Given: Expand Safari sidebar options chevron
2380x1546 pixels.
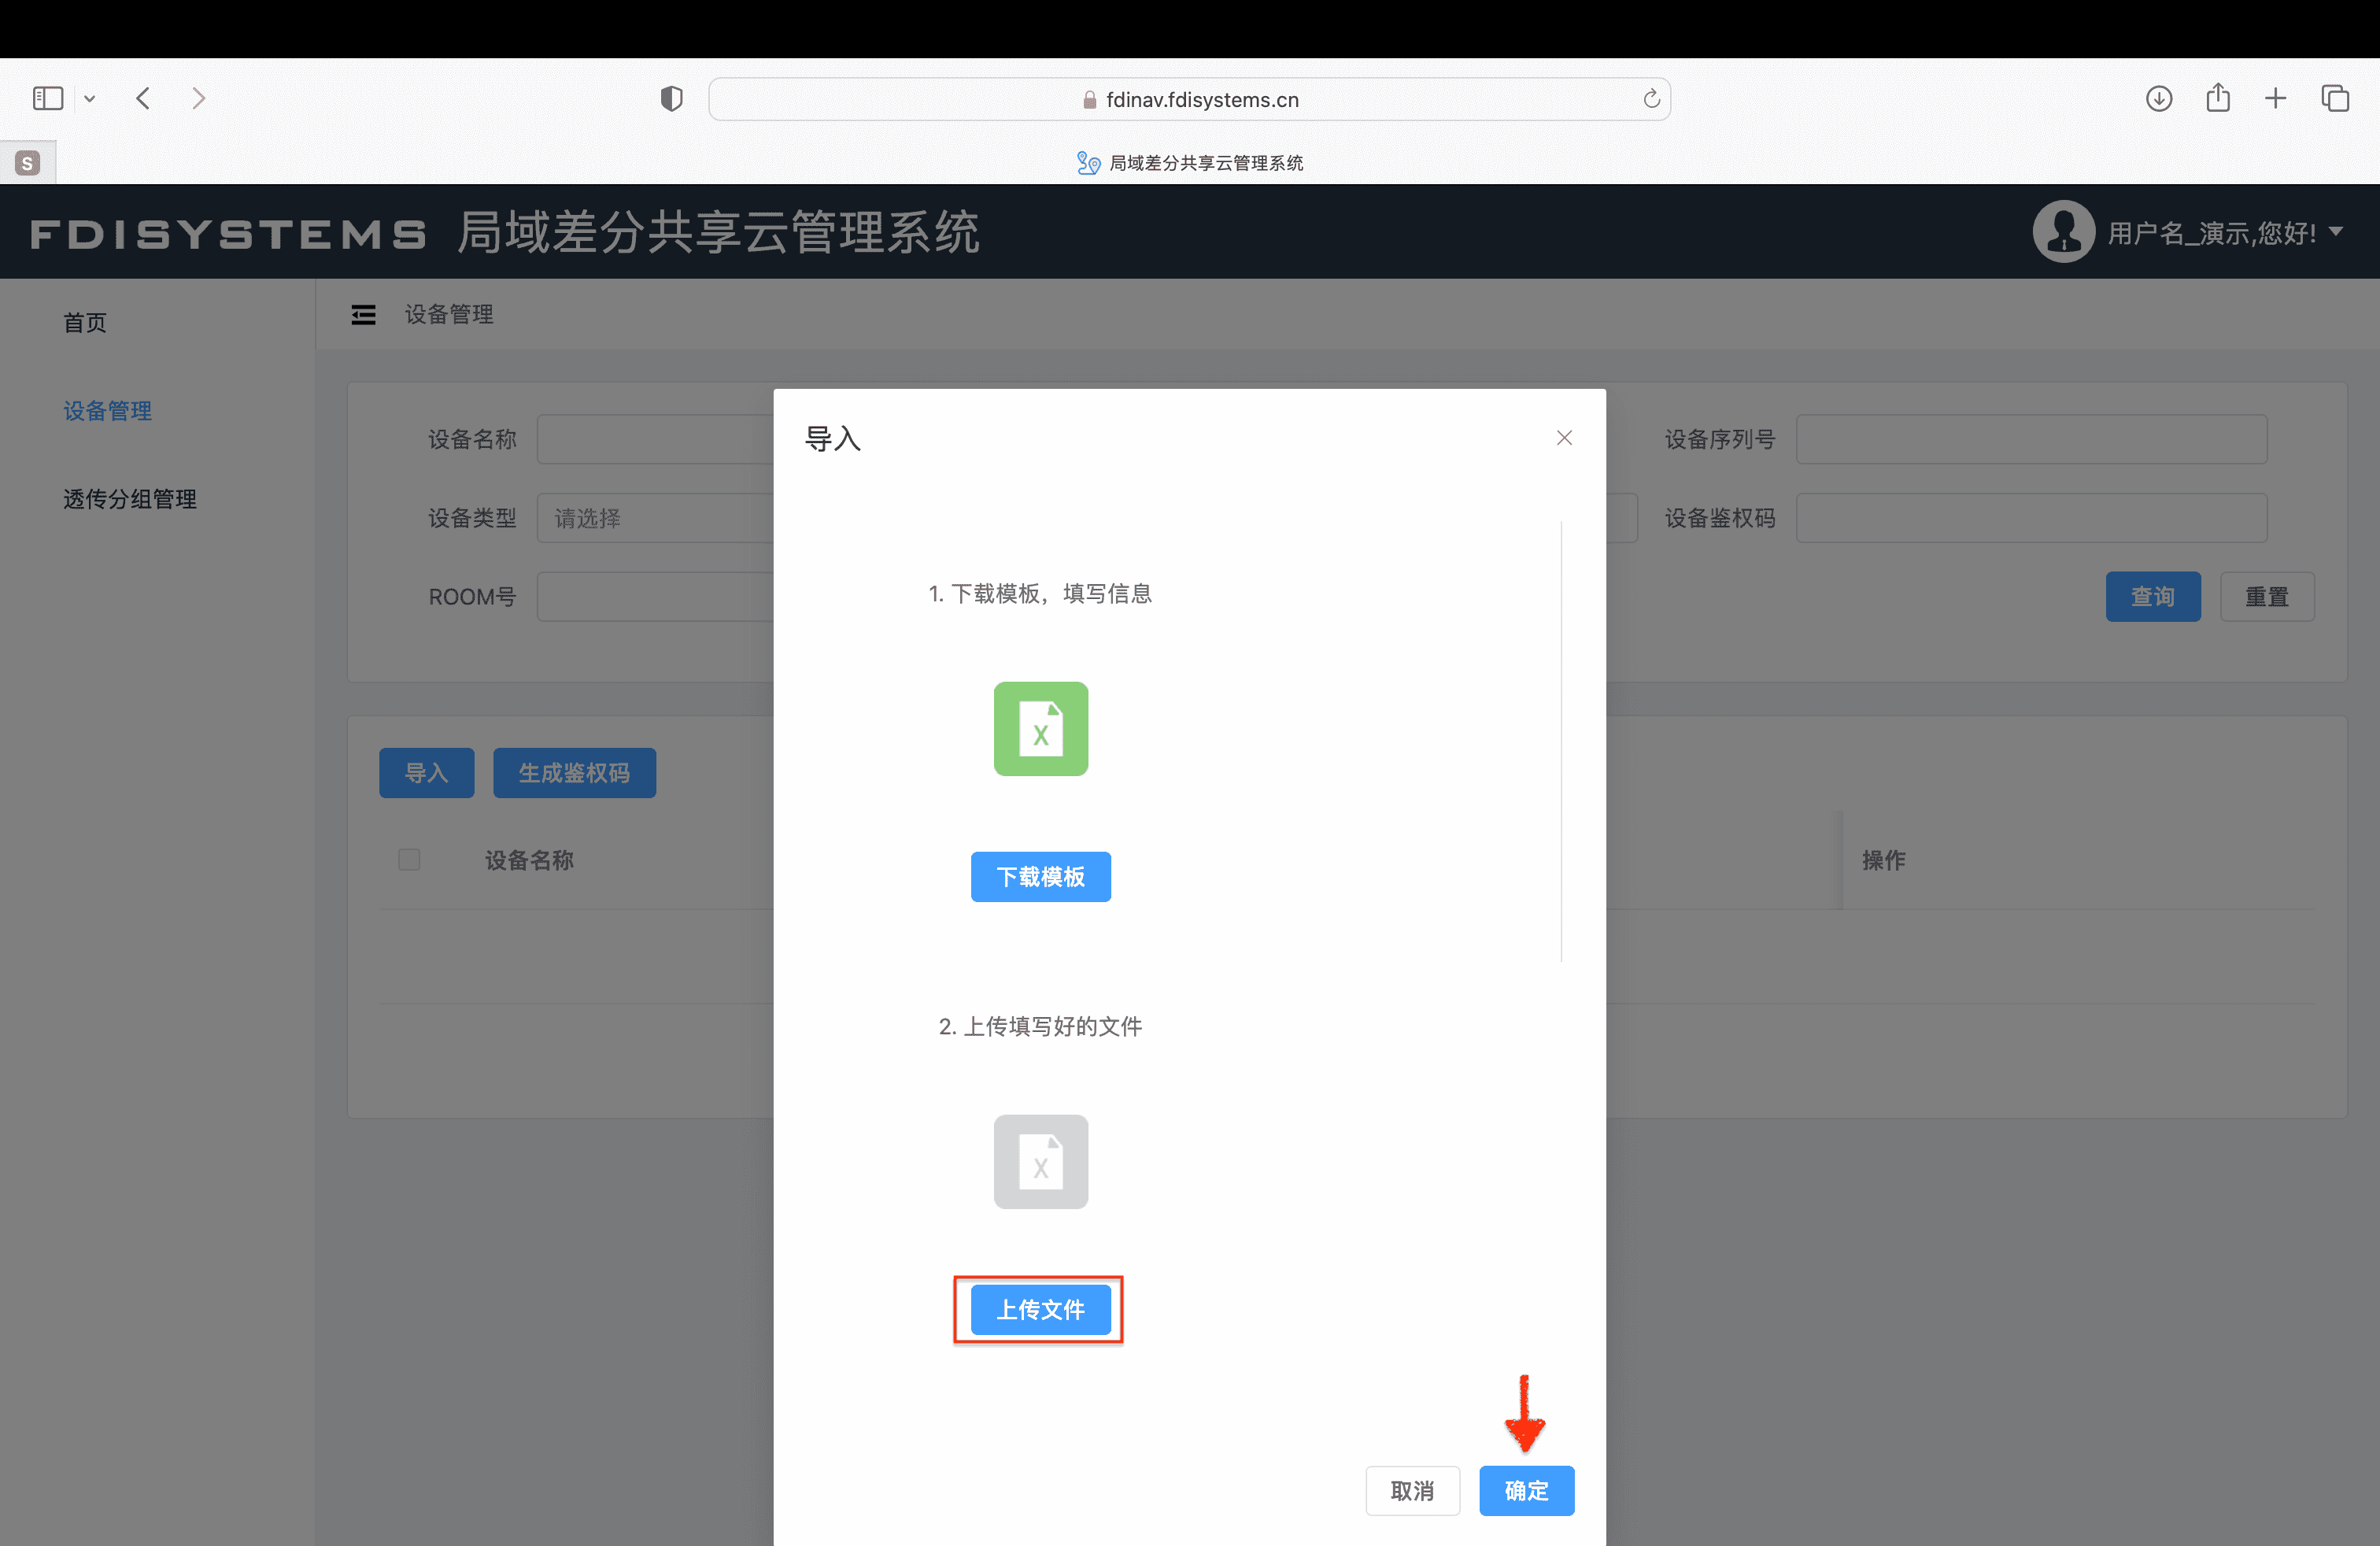Looking at the screenshot, I should [89, 98].
